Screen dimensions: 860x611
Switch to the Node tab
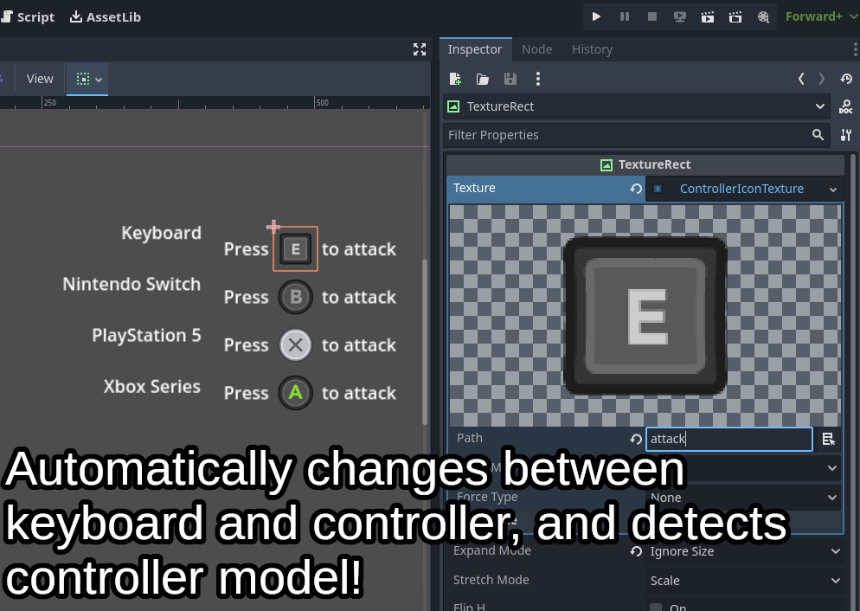coord(537,49)
